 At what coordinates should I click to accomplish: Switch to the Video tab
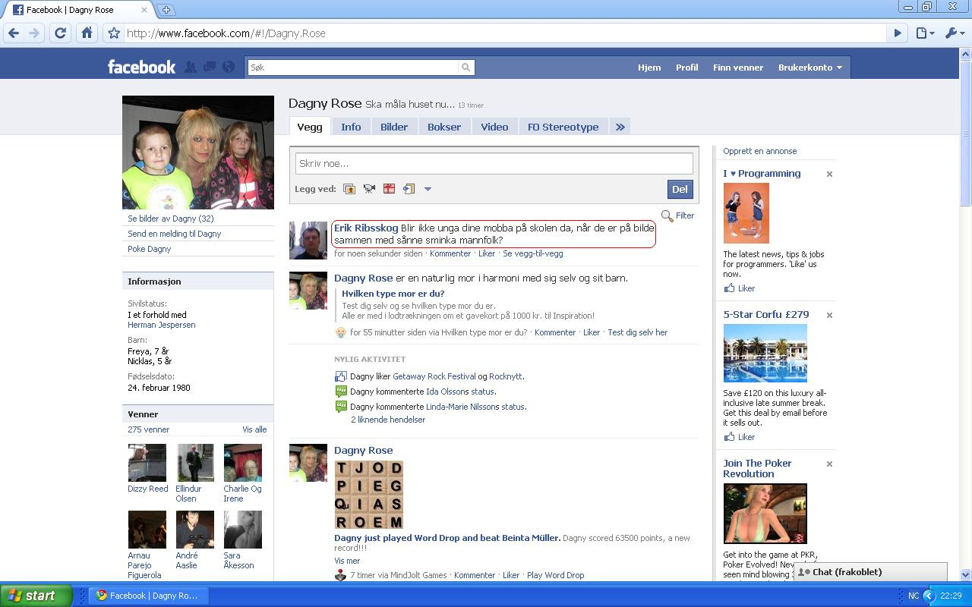pyautogui.click(x=494, y=127)
